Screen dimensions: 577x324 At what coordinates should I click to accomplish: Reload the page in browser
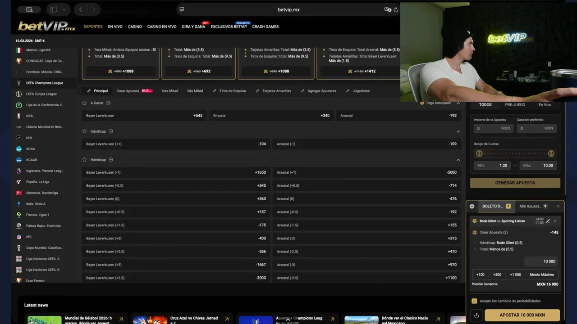(x=396, y=9)
